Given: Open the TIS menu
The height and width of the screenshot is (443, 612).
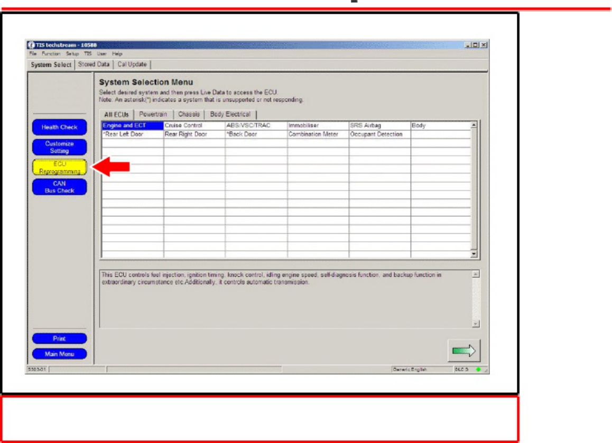Looking at the screenshot, I should [x=88, y=54].
